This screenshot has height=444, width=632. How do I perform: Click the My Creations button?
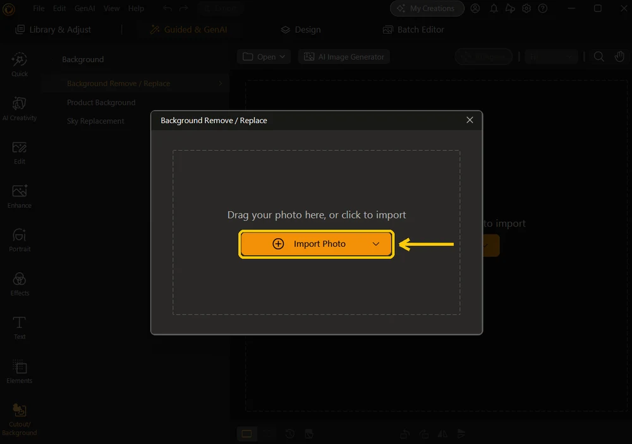point(427,8)
